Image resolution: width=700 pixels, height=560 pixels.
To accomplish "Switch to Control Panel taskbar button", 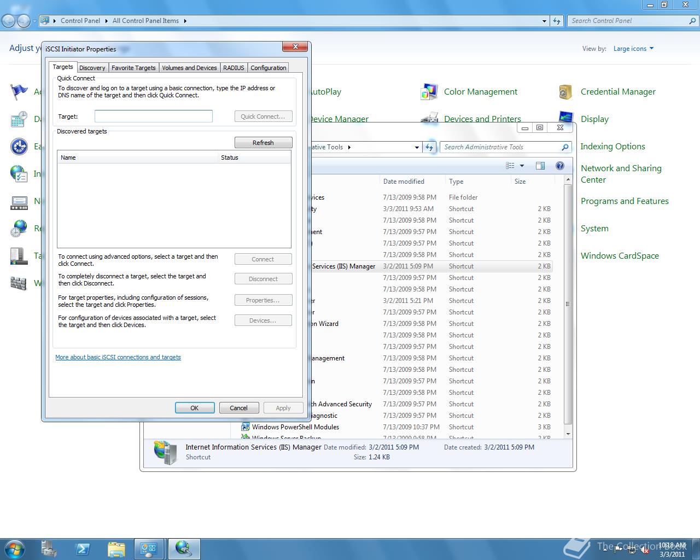I will point(149,549).
